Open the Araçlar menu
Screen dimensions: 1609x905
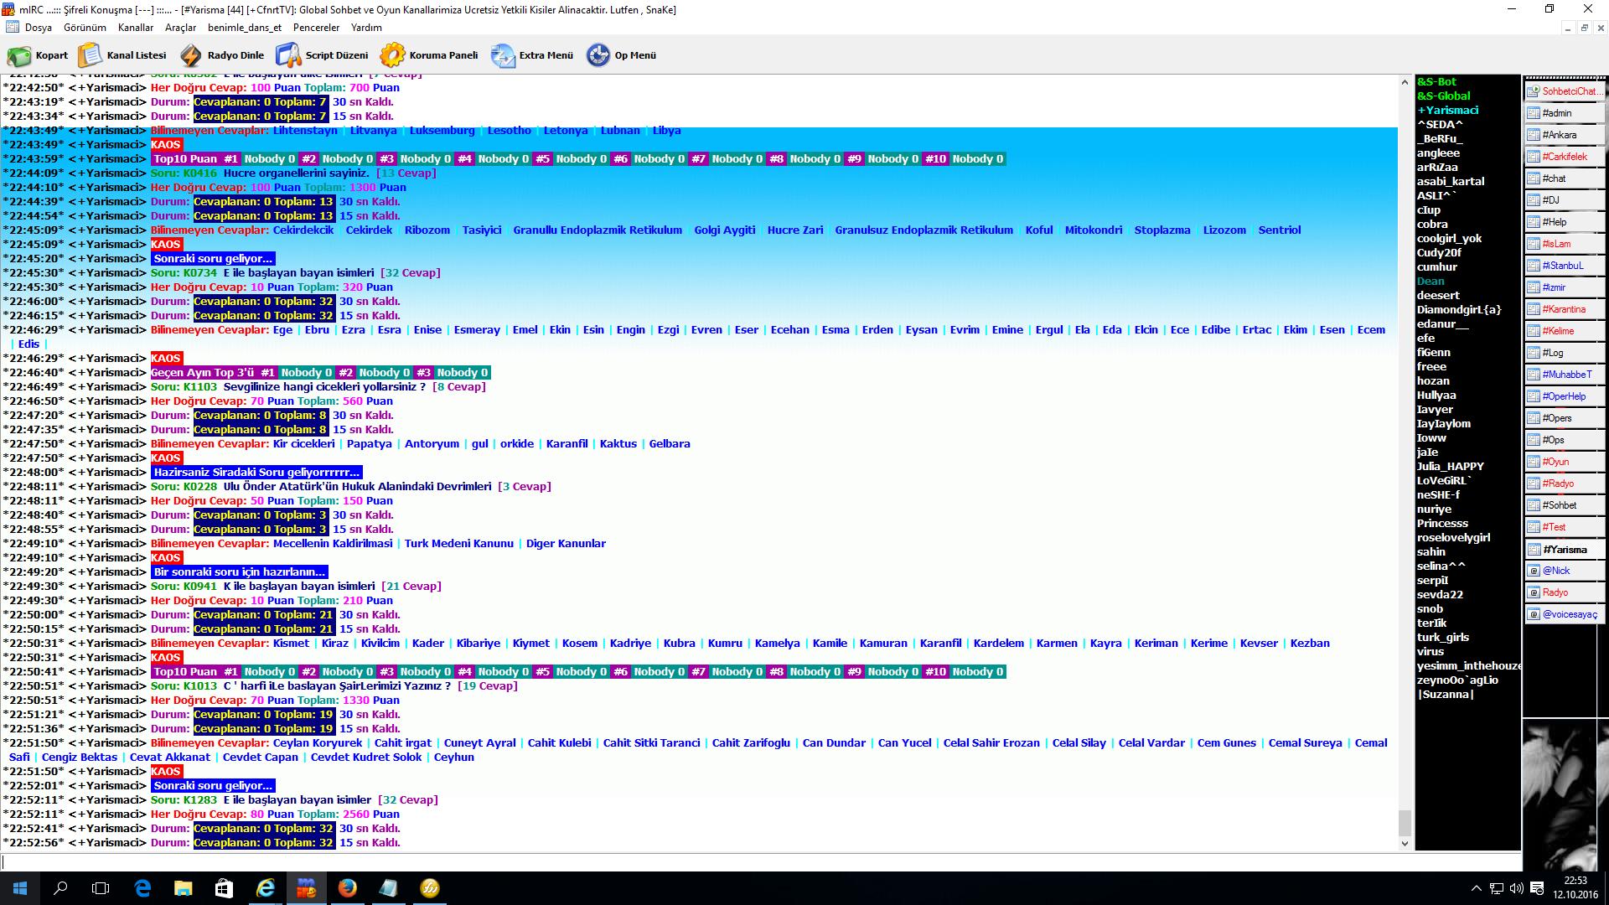(180, 28)
